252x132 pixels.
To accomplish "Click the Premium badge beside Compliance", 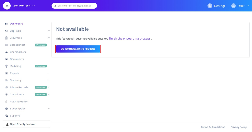I will (x=41, y=95).
